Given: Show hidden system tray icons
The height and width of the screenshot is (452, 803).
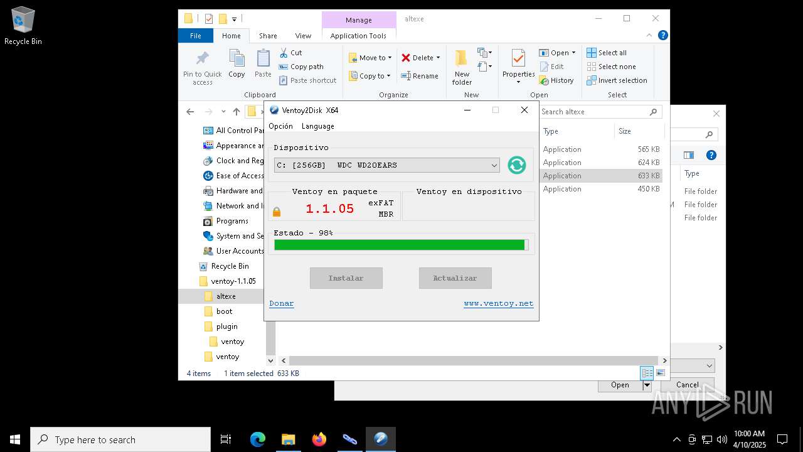Looking at the screenshot, I should (676, 439).
